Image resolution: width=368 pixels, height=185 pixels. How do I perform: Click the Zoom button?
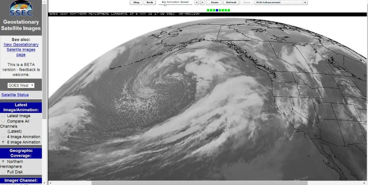pos(214,2)
